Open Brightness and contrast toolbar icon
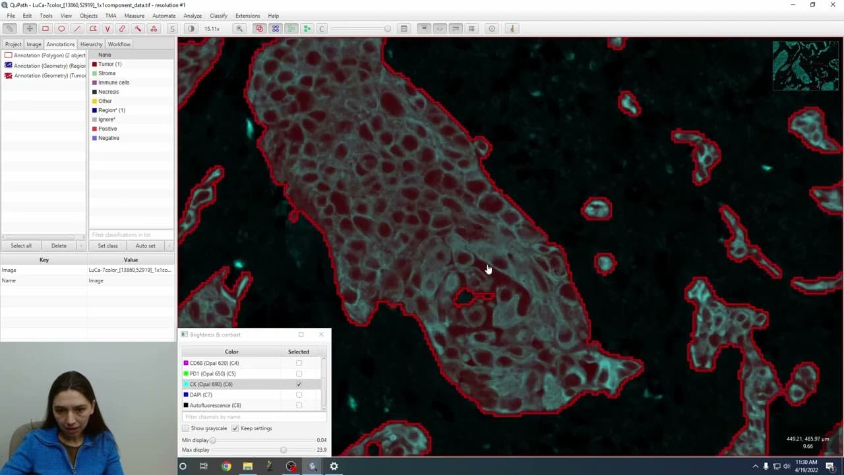The image size is (844, 475). (191, 28)
